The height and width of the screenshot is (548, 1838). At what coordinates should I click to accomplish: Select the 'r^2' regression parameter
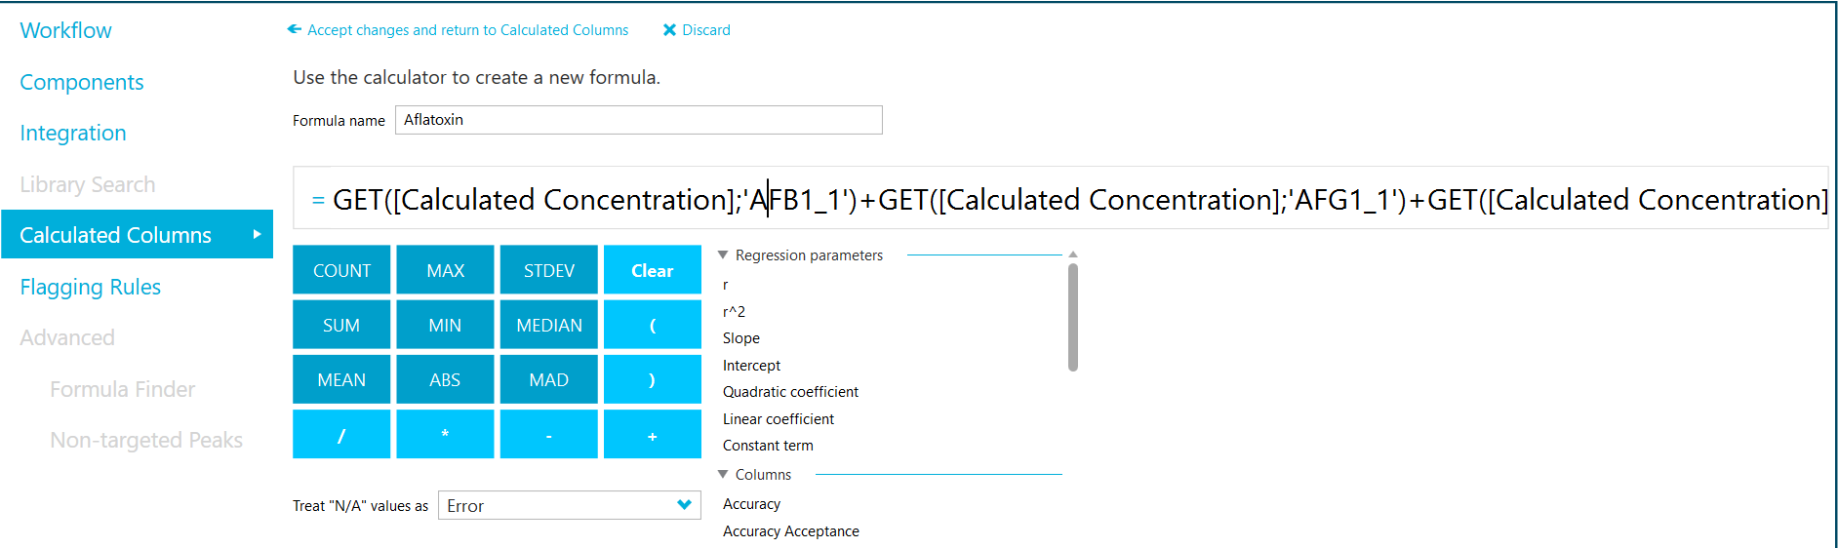click(x=734, y=311)
